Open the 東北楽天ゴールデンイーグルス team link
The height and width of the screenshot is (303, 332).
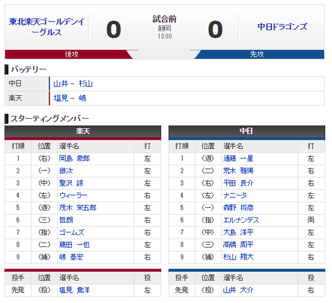47,27
